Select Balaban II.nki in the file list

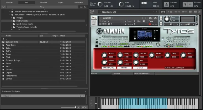pyautogui.click(x=12, y=42)
